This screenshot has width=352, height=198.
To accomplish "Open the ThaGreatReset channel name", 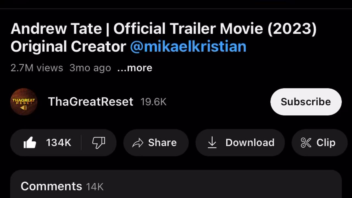I will [90, 102].
